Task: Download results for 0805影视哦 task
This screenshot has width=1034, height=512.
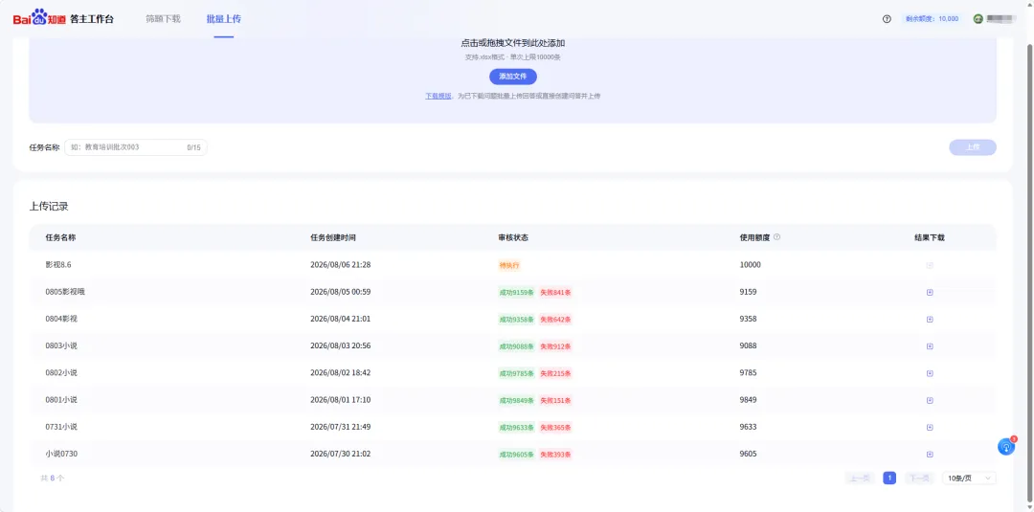Action: (x=930, y=292)
